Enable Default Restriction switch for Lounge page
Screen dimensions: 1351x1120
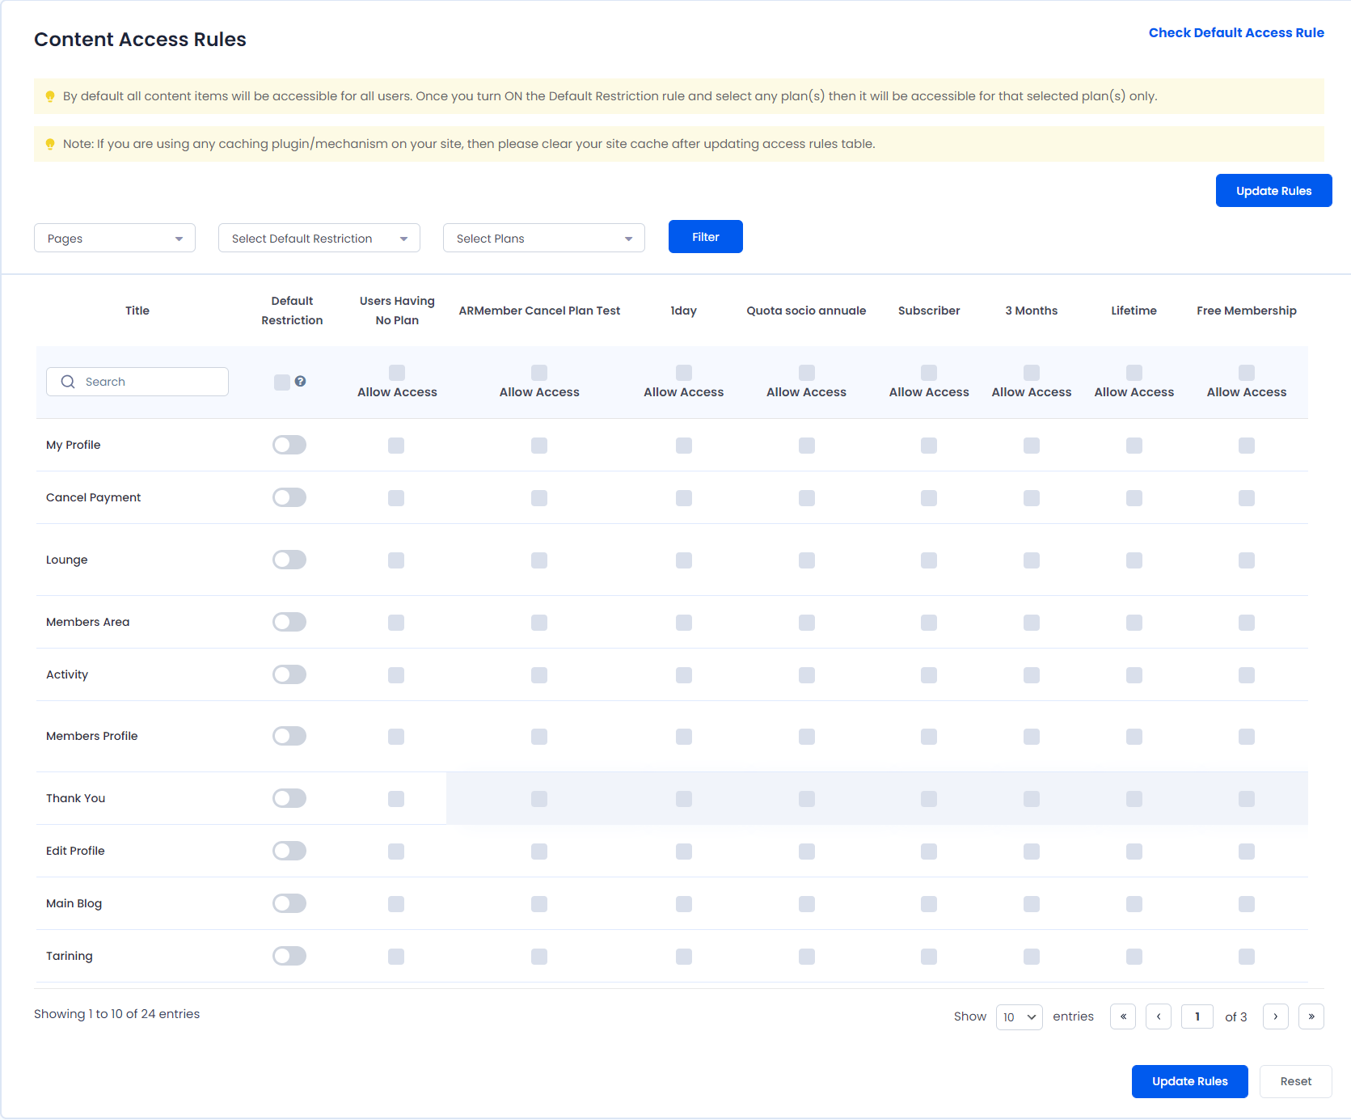coord(289,560)
